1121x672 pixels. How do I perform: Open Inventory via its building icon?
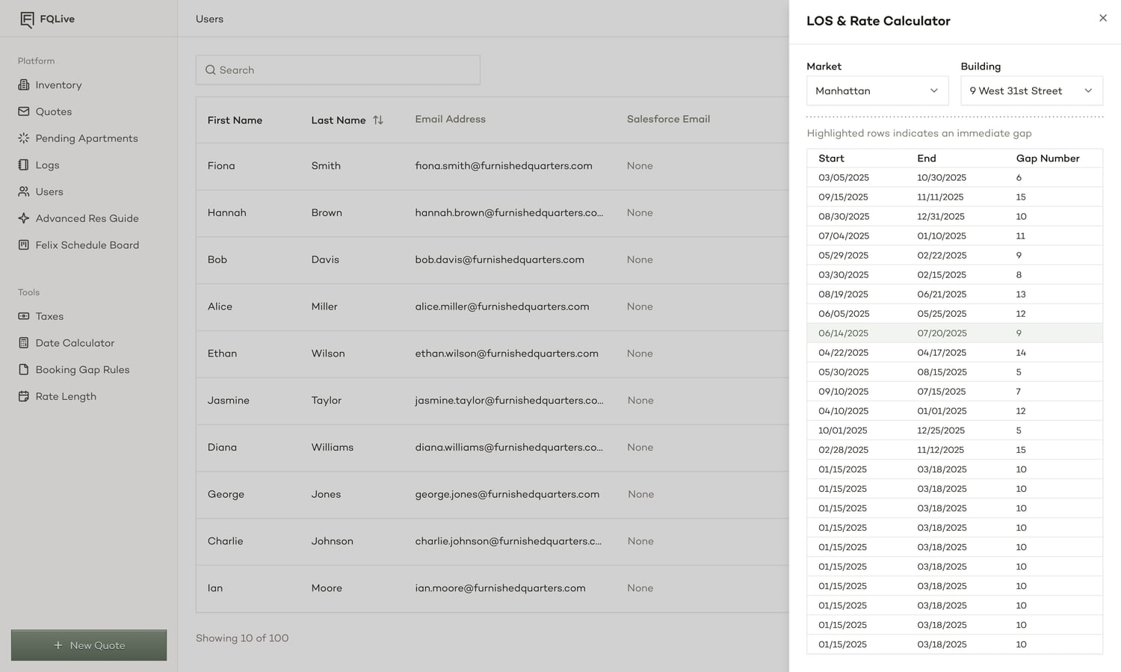24,85
